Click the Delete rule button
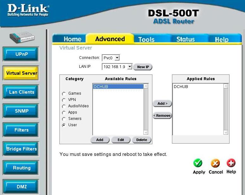245x195 pixels. [142, 139]
